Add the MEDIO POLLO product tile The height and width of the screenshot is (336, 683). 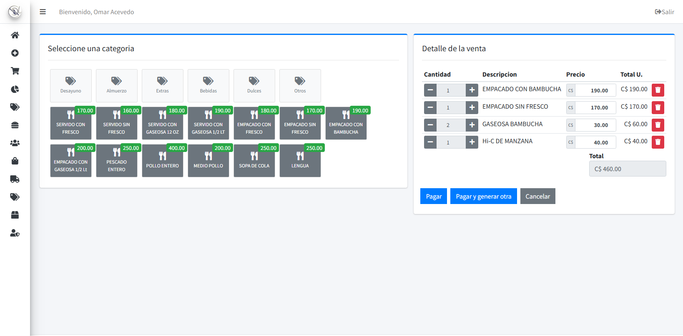[208, 161]
